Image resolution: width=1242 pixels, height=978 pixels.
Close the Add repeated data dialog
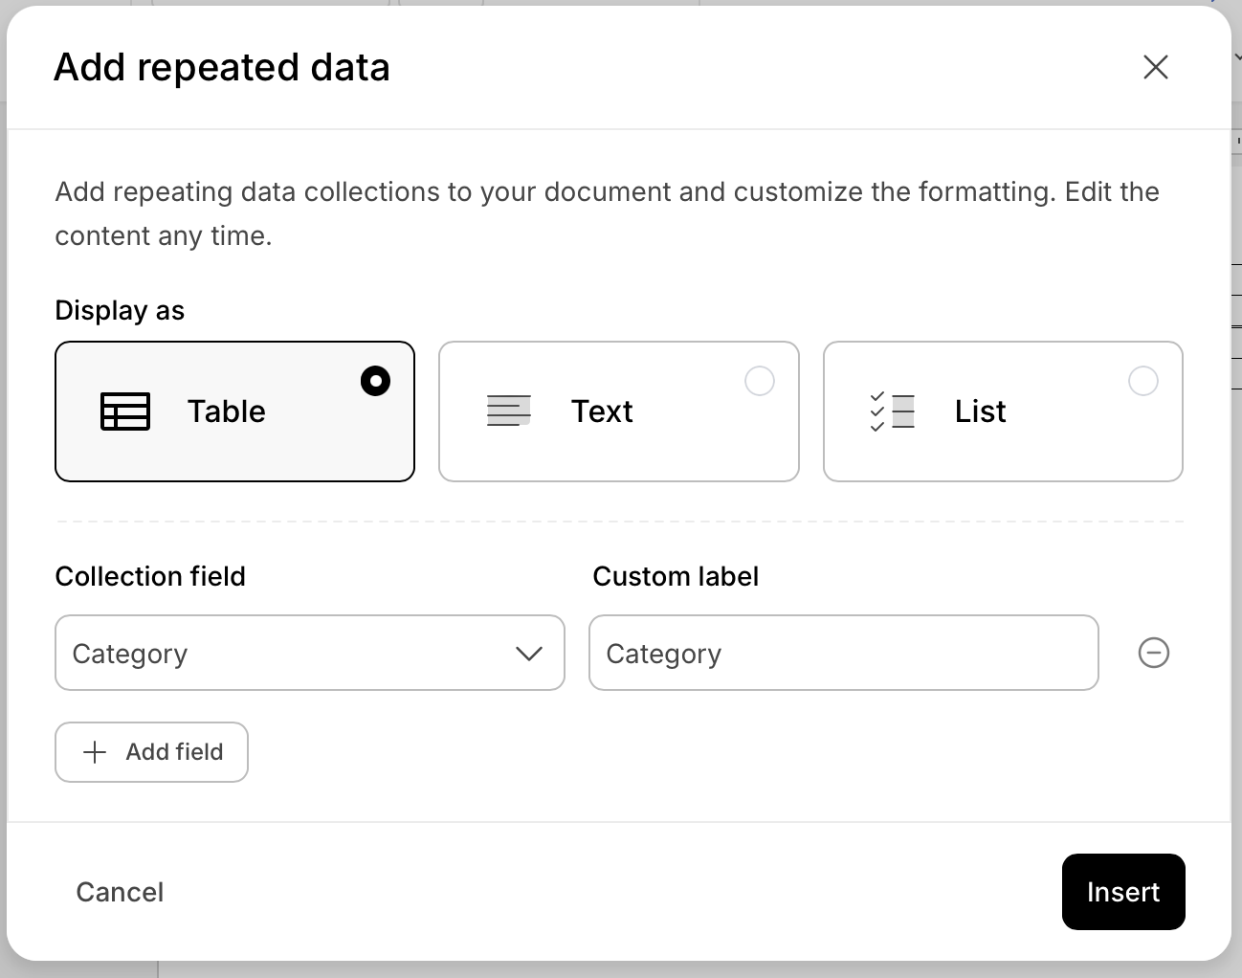tap(1155, 67)
